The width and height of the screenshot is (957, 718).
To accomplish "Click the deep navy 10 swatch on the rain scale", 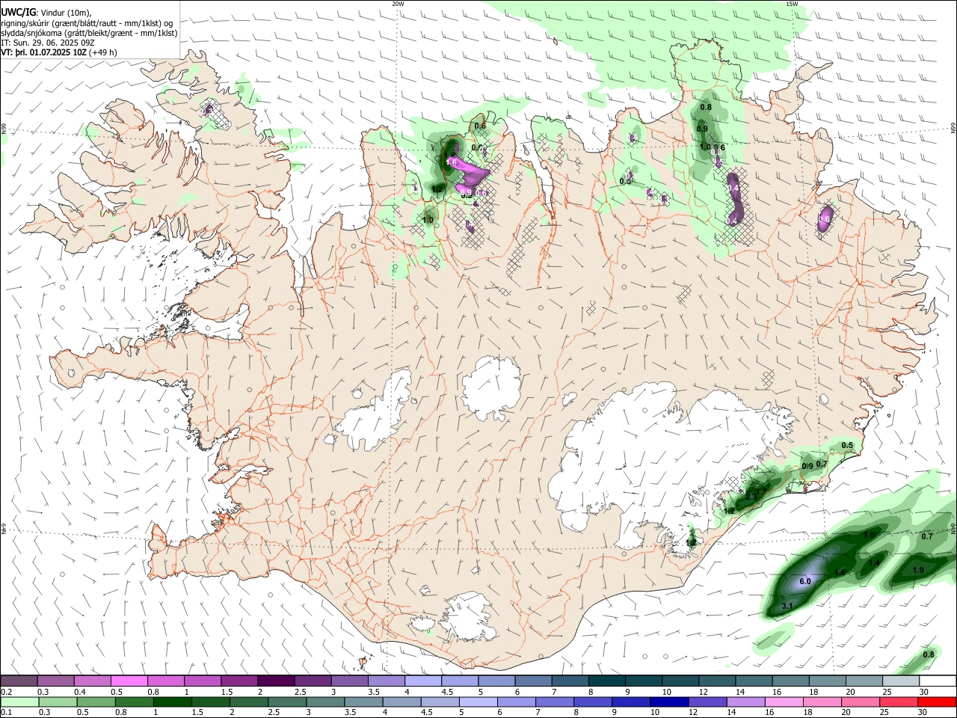I will tap(669, 702).
